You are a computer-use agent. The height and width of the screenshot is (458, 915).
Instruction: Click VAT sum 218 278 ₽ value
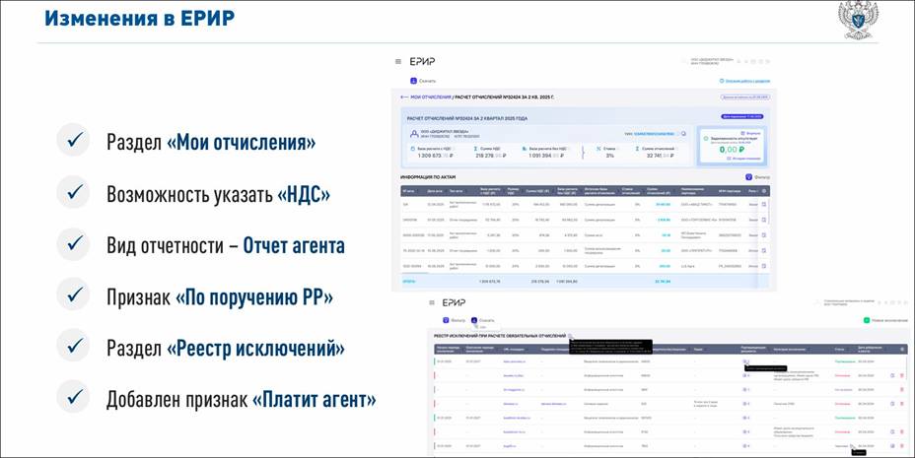[491, 156]
